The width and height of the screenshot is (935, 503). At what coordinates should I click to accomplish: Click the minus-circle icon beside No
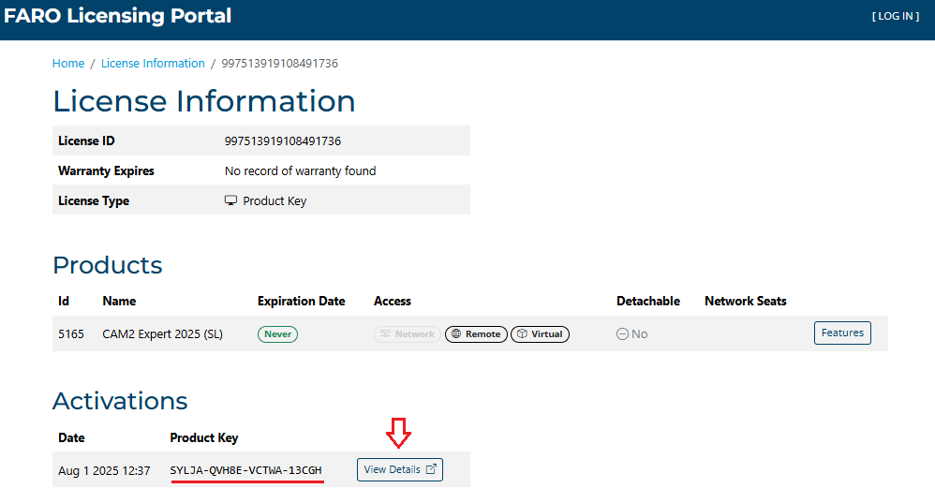pyautogui.click(x=622, y=333)
